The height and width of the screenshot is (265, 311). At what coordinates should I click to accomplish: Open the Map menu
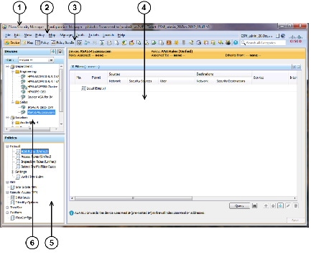(x=52, y=35)
